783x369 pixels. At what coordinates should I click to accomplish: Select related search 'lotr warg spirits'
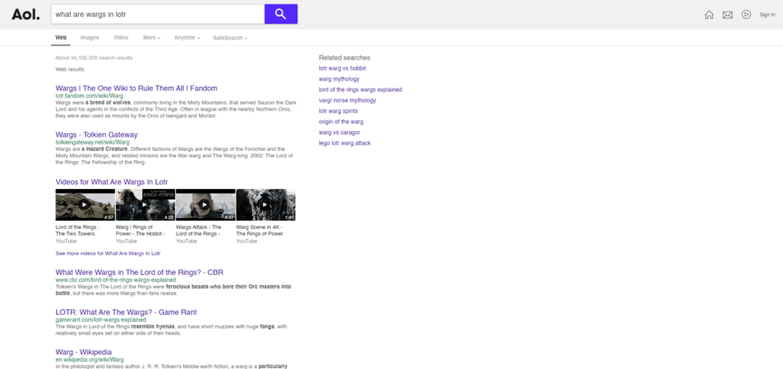click(x=338, y=111)
